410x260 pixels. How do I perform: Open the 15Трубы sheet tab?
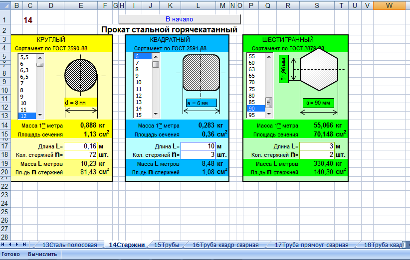(166, 245)
